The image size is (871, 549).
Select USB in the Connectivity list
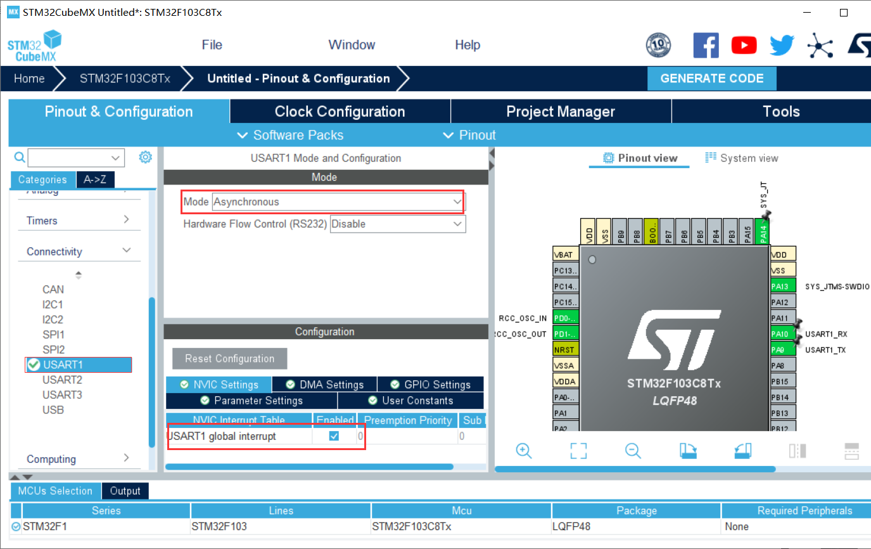tap(53, 410)
